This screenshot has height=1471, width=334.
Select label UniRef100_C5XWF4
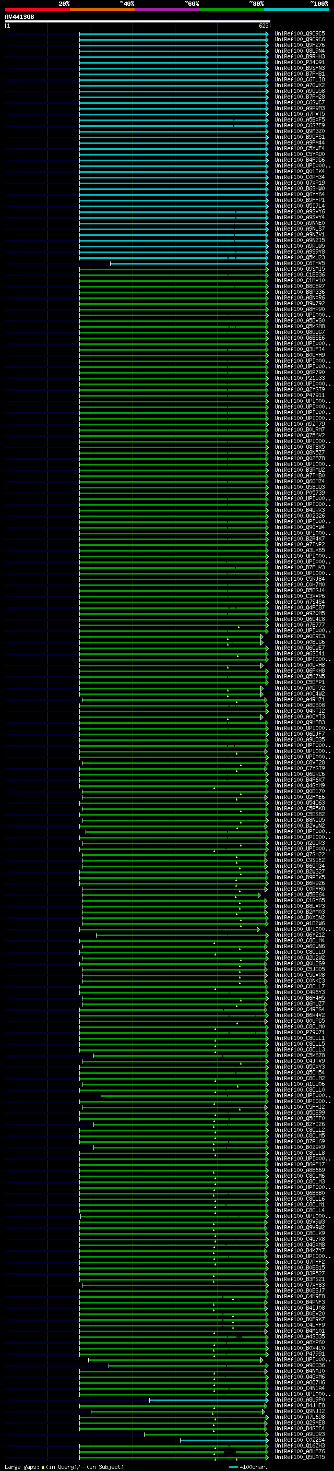click(x=300, y=149)
